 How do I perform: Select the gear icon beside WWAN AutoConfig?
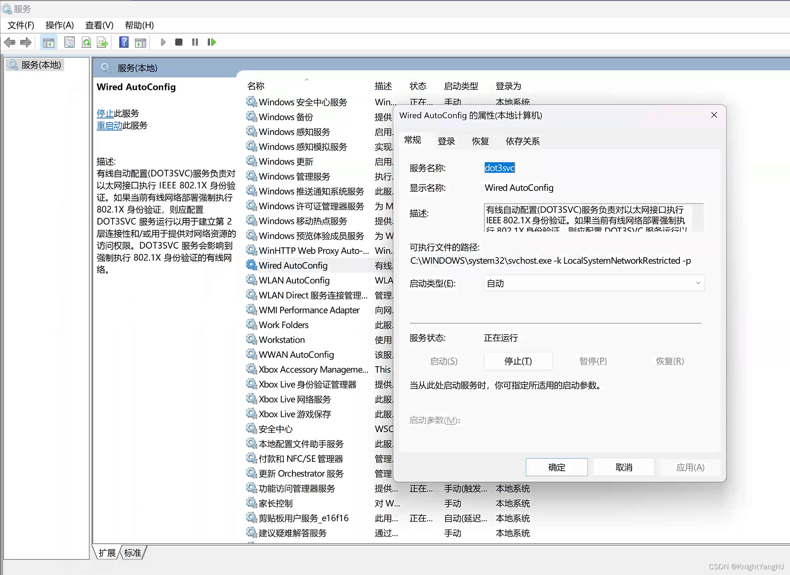(x=252, y=354)
